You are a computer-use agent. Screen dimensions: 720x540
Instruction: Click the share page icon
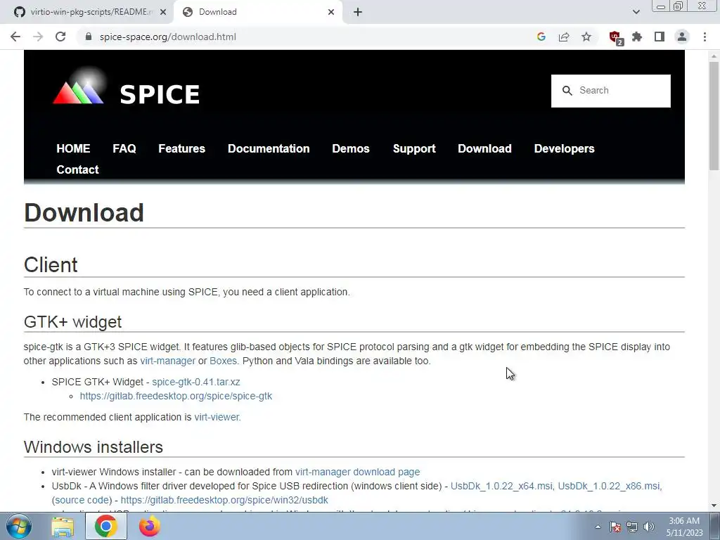click(x=564, y=37)
